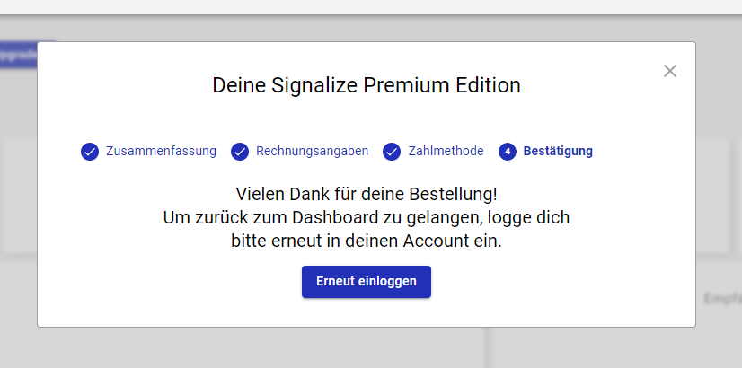Viewport: 742px width, 368px height.
Task: Click the blurred Empfa text behind dialog
Action: click(x=722, y=299)
